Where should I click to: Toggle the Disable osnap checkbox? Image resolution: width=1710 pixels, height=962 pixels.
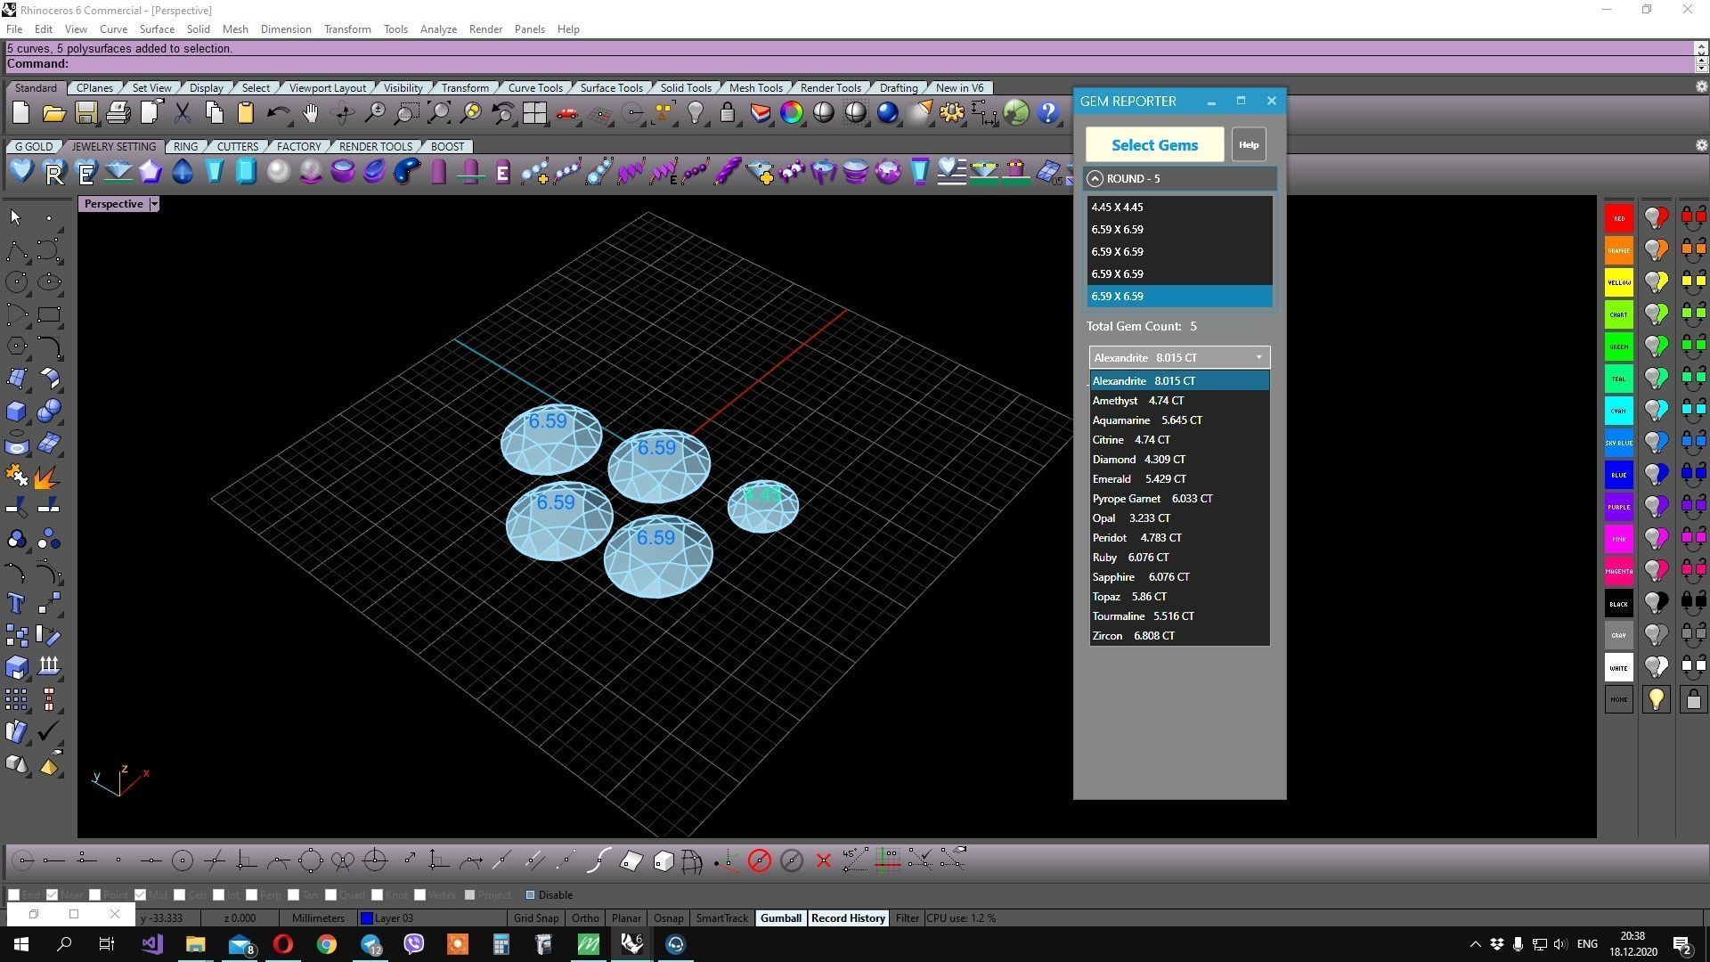click(x=530, y=895)
